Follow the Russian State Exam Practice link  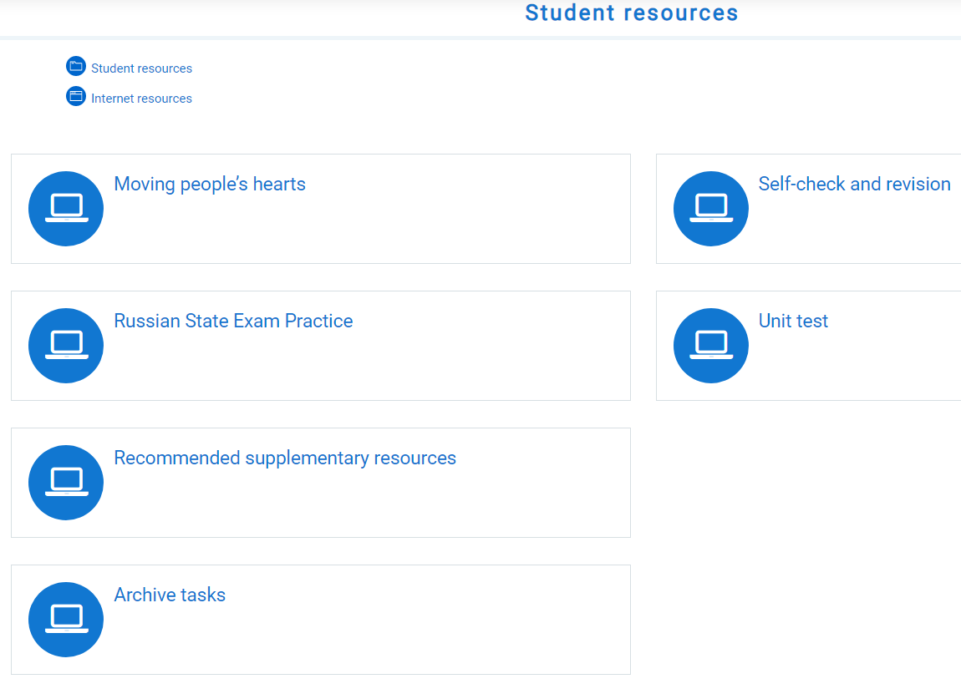coord(233,321)
